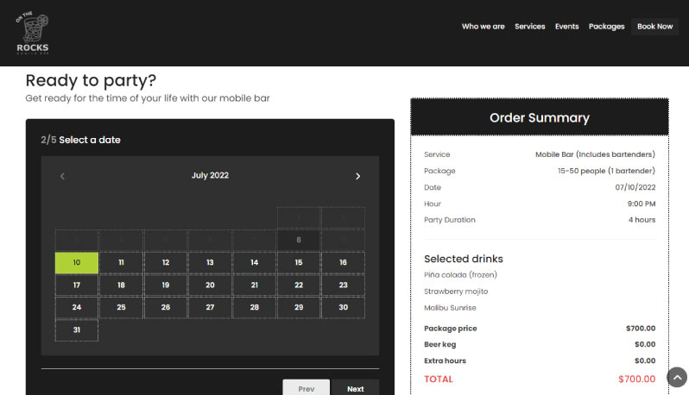This screenshot has height=395, width=689.
Task: Pick July 15 on the calendar
Action: point(299,263)
